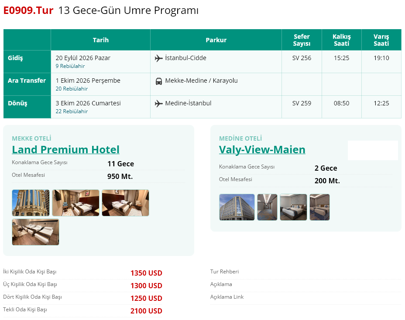This screenshot has width=405, height=320.
Task: View Land Premium Hotel exterior building photo
Action: [31, 203]
